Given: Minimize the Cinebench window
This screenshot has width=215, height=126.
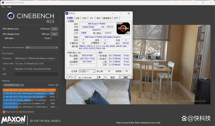Looking at the screenshot, I should pyautogui.click(x=195, y=3).
